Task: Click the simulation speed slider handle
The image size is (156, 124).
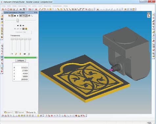Action: click(x=17, y=20)
